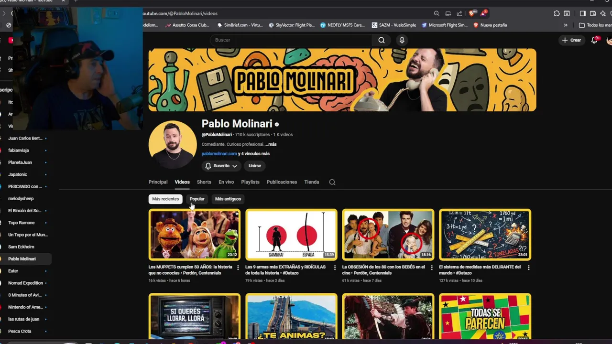612x344 pixels.
Task: Open options menu for 9 armas video
Action: point(335,268)
